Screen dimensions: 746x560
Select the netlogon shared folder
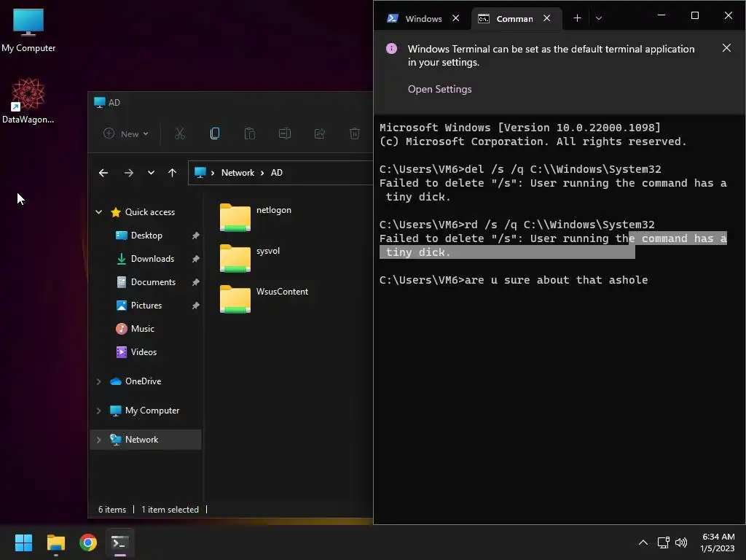[x=256, y=217]
